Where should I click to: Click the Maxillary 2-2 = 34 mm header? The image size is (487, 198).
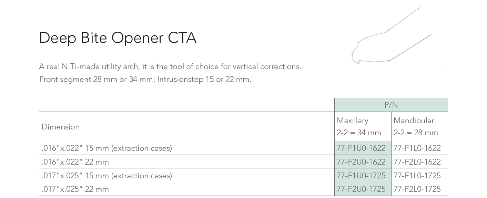pyautogui.click(x=359, y=126)
